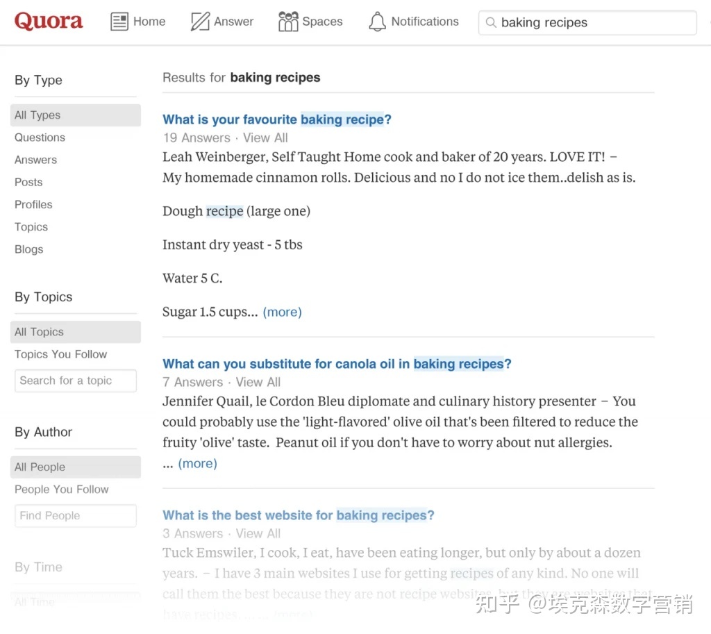
Task: Focus the baking recipes search box
Action: (x=587, y=23)
